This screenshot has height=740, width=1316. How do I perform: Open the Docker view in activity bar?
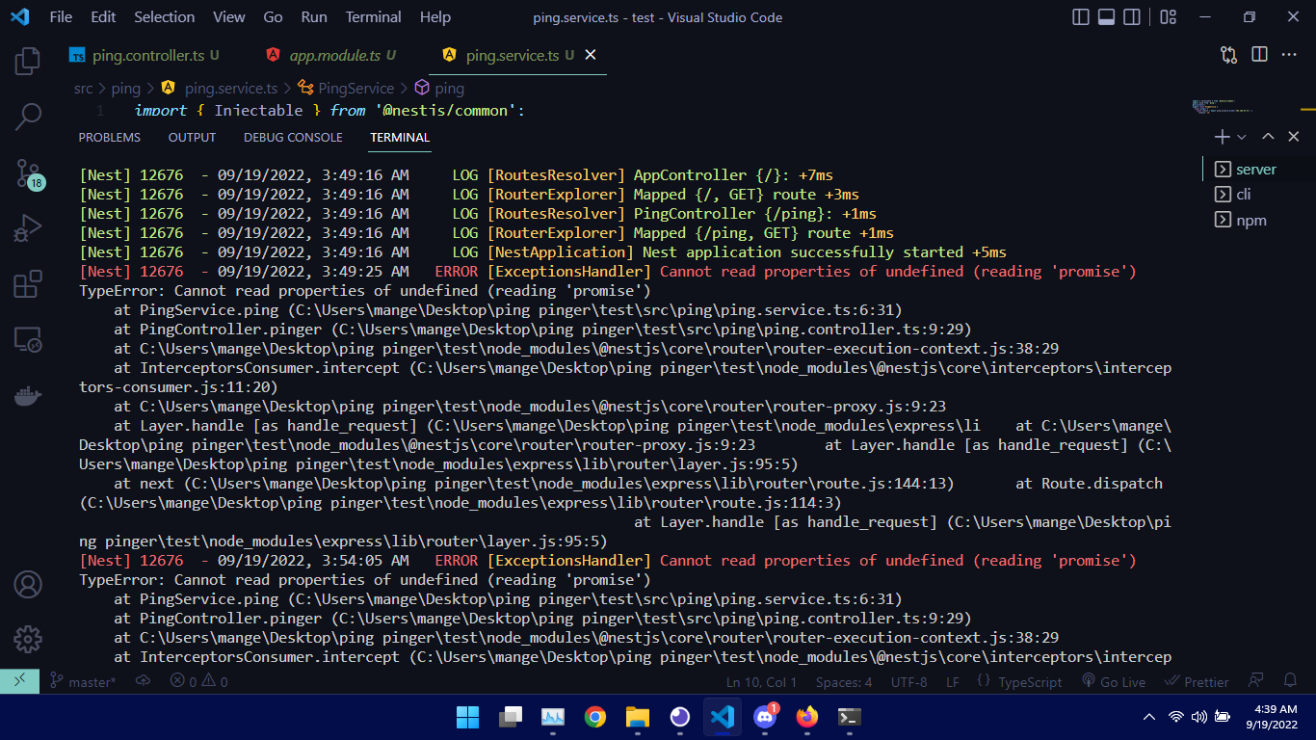pyautogui.click(x=27, y=396)
